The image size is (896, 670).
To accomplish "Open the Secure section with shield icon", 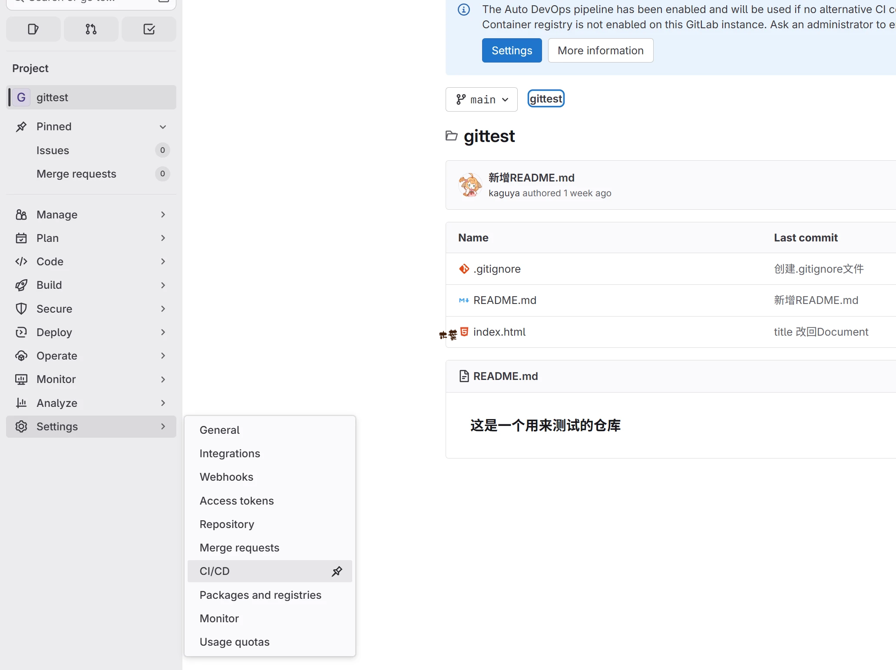I will click(x=21, y=309).
